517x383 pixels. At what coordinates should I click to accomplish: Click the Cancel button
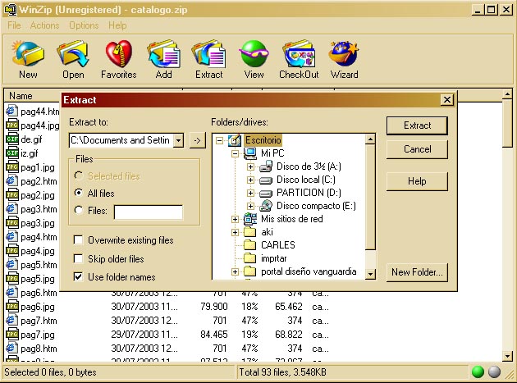click(x=417, y=149)
